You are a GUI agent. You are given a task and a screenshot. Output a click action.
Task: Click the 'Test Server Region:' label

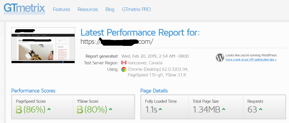[101, 63]
